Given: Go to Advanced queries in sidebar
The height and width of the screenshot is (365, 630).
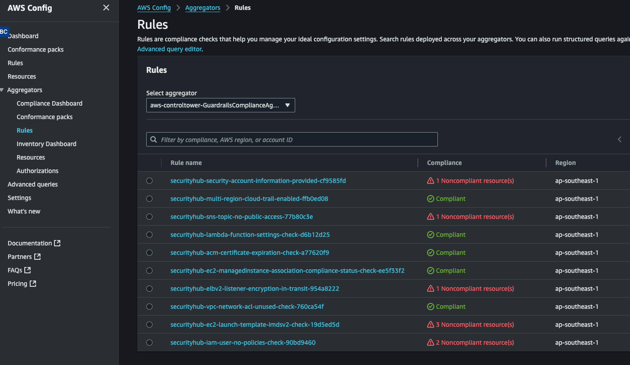Looking at the screenshot, I should (x=32, y=184).
